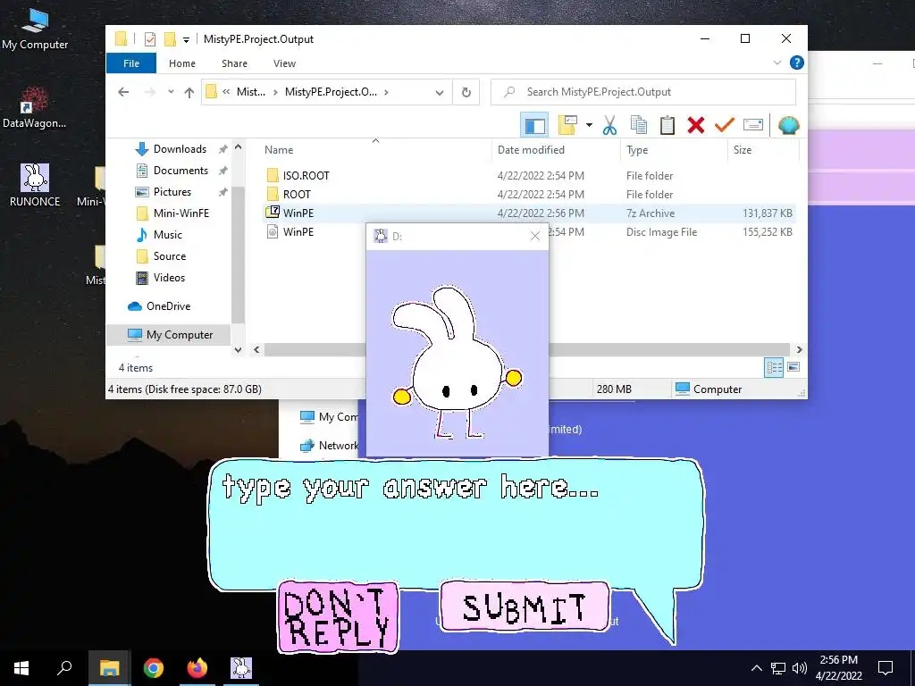Click the new folder quick access icon

pyautogui.click(x=170, y=39)
